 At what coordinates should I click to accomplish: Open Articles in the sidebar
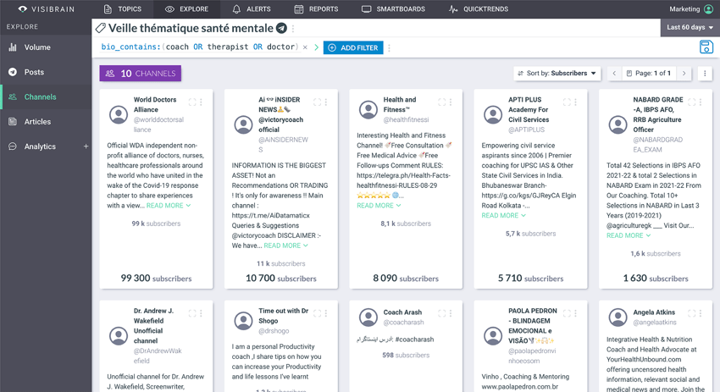(x=46, y=122)
